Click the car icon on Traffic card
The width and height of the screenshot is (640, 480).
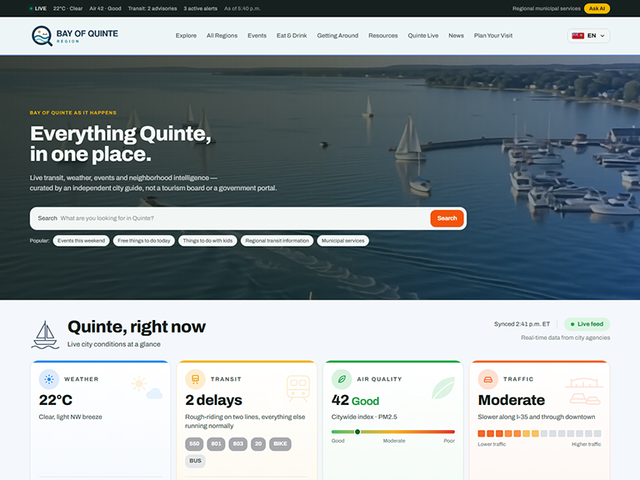click(487, 379)
